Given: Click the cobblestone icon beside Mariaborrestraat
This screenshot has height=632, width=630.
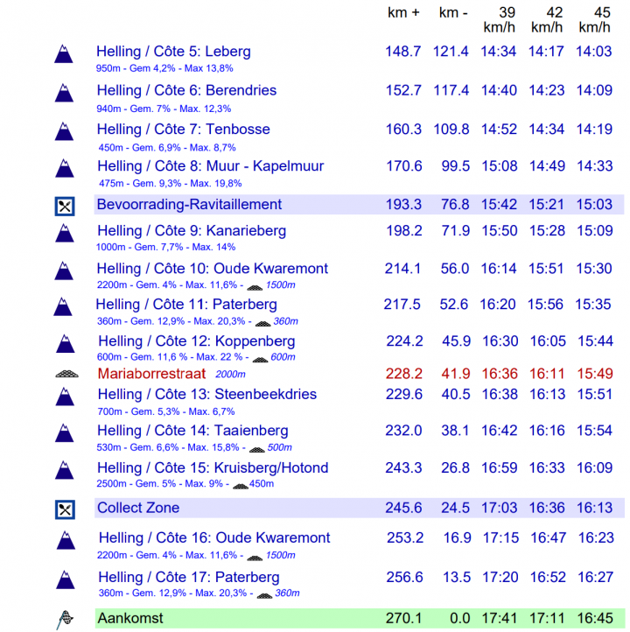Looking at the screenshot, I should click(x=66, y=374).
